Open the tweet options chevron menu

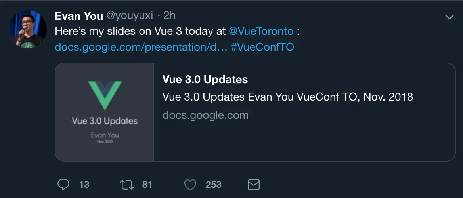(x=449, y=17)
